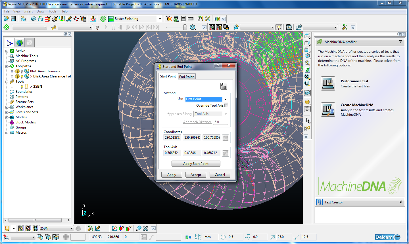The image size is (409, 244).
Task: Open the Use First Point dropdown
Action: tap(226, 99)
